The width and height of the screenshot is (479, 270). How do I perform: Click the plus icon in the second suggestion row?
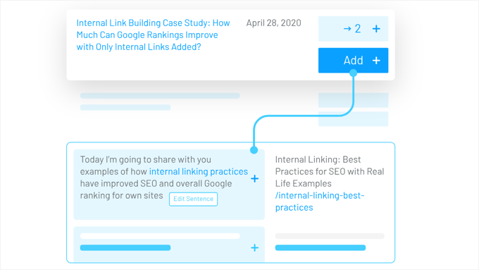(x=254, y=247)
